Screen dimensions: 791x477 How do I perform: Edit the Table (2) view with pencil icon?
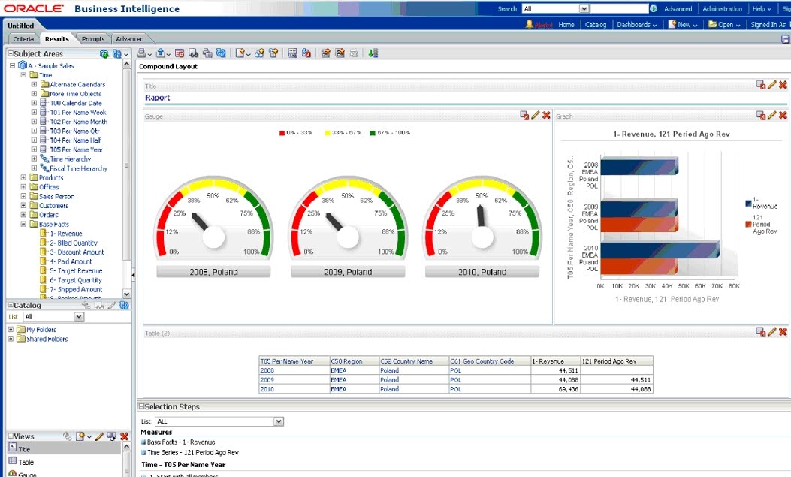[773, 331]
